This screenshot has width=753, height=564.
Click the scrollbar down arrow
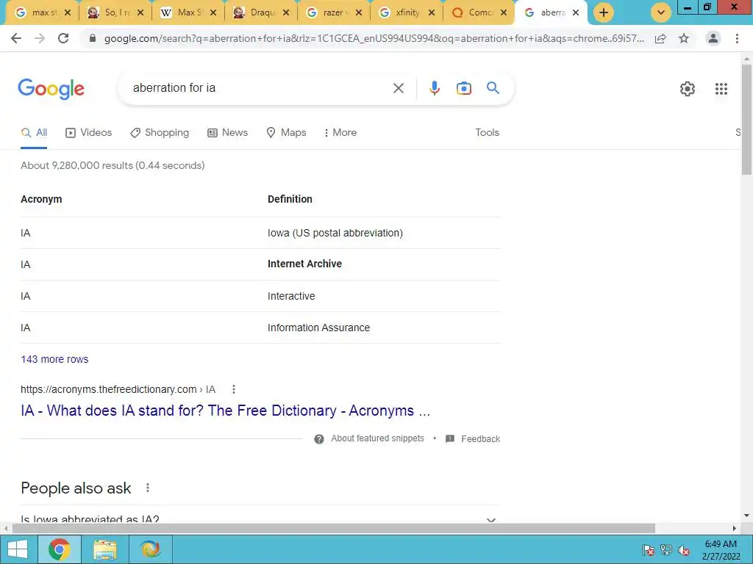coord(746,516)
